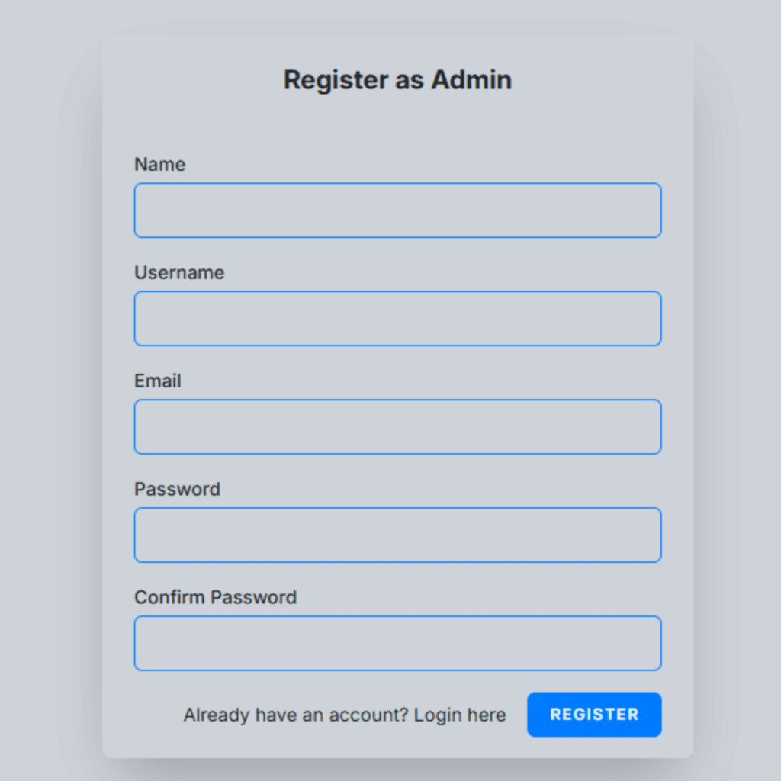Click the "Email" label text
Viewport: 781px width, 781px height.
[x=158, y=381]
